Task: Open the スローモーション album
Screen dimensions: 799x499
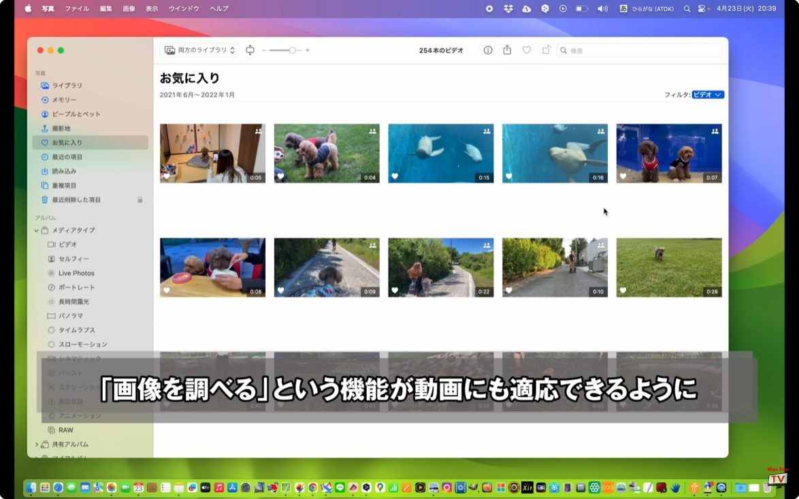Action: (x=91, y=344)
